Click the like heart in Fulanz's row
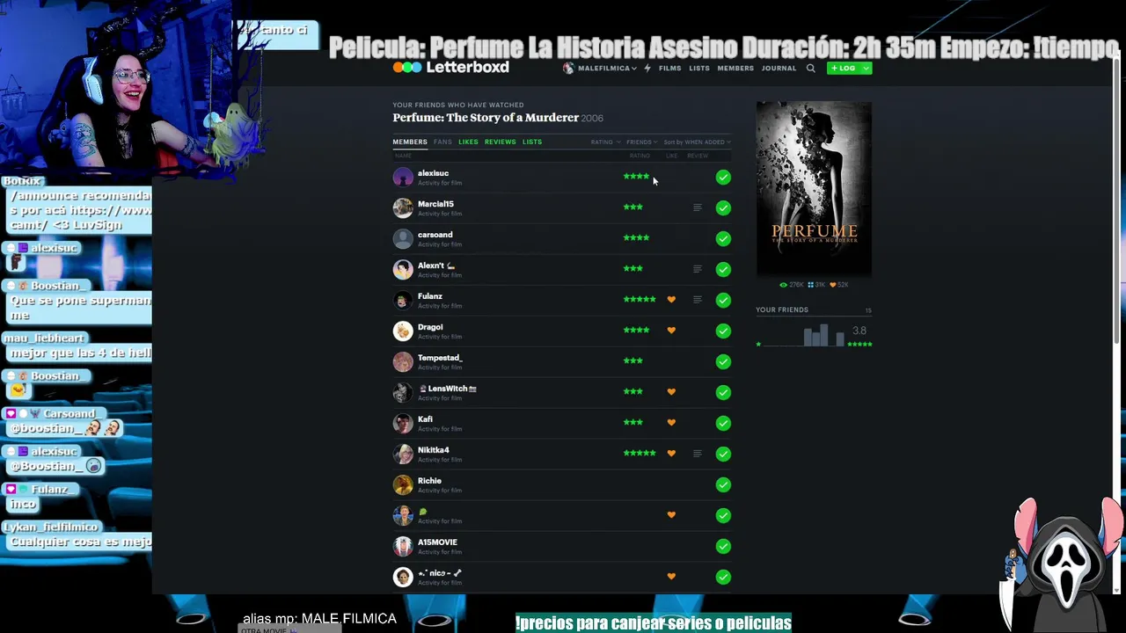Image resolution: width=1126 pixels, height=633 pixels. click(x=671, y=300)
